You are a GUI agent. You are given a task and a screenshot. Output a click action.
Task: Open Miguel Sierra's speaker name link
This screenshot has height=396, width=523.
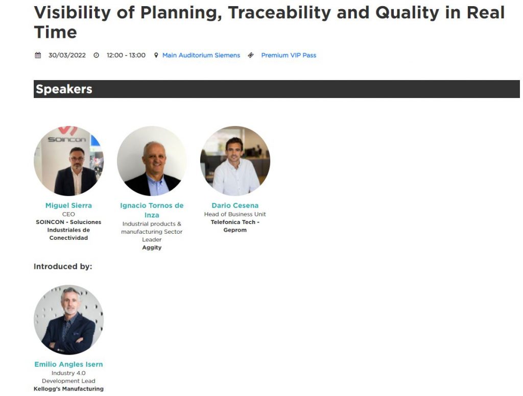click(68, 206)
